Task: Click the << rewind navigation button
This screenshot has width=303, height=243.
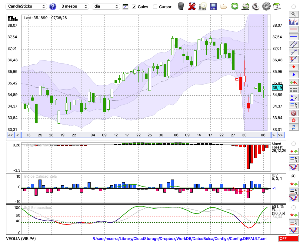Action: tap(11, 135)
